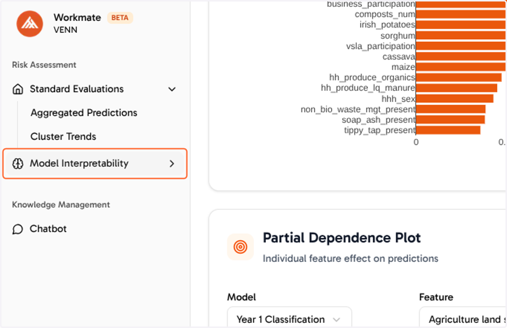
Task: Click the Workmate app title
Action: pos(77,18)
